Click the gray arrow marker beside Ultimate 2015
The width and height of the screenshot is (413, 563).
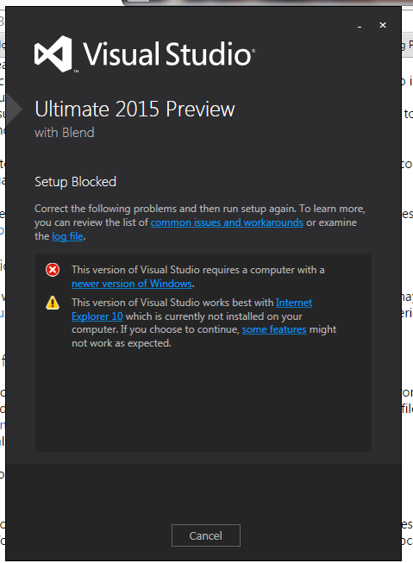tap(14, 109)
